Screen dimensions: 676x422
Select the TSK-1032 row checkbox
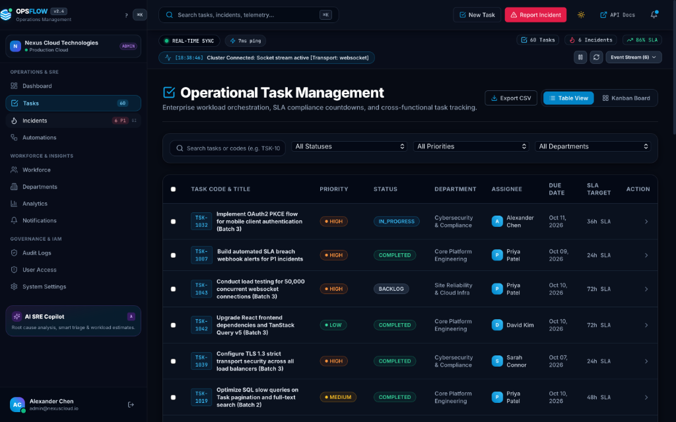tap(174, 222)
